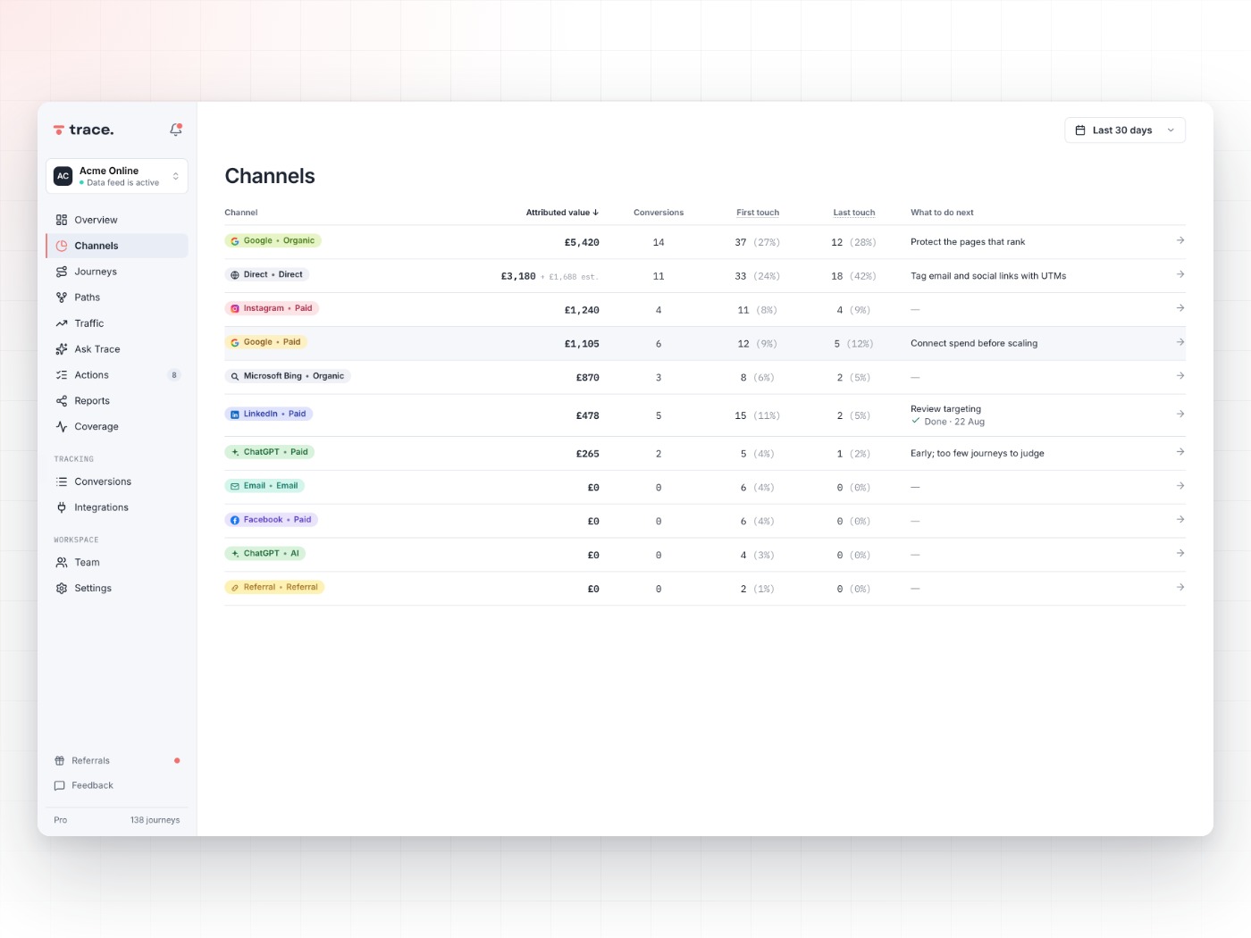Screen dimensions: 1251x938
Task: Click the Actions count badge 8
Action: (x=174, y=375)
